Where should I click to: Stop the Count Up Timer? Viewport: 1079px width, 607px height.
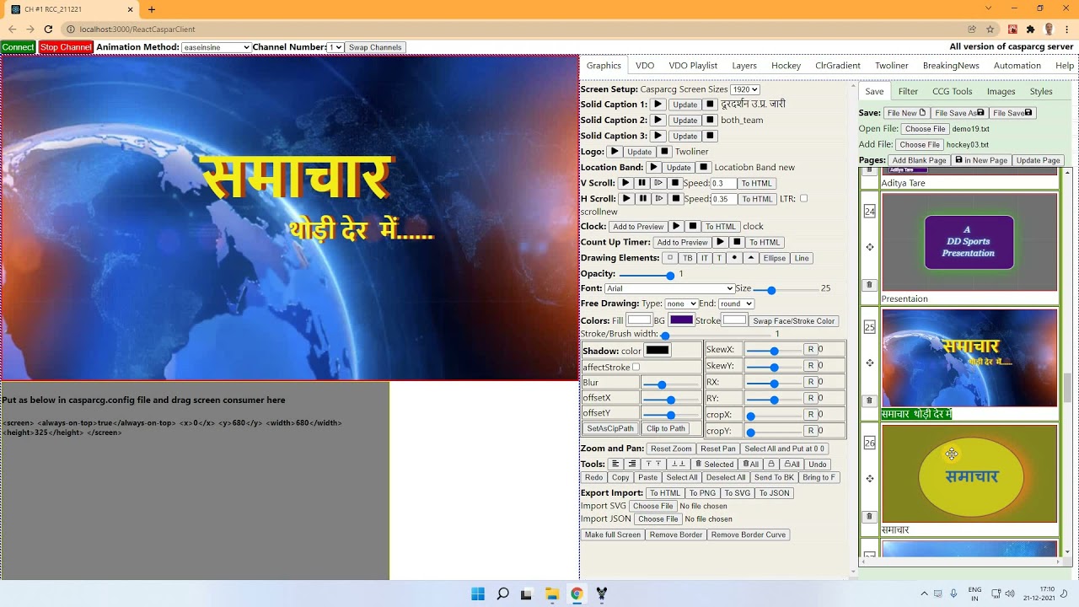tap(737, 242)
